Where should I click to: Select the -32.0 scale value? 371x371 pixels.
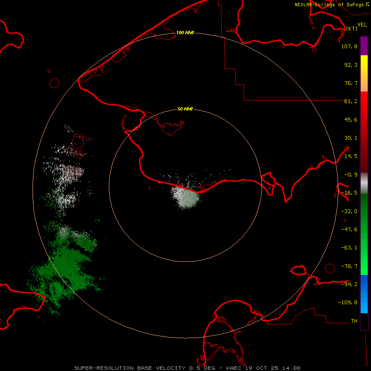(349, 211)
